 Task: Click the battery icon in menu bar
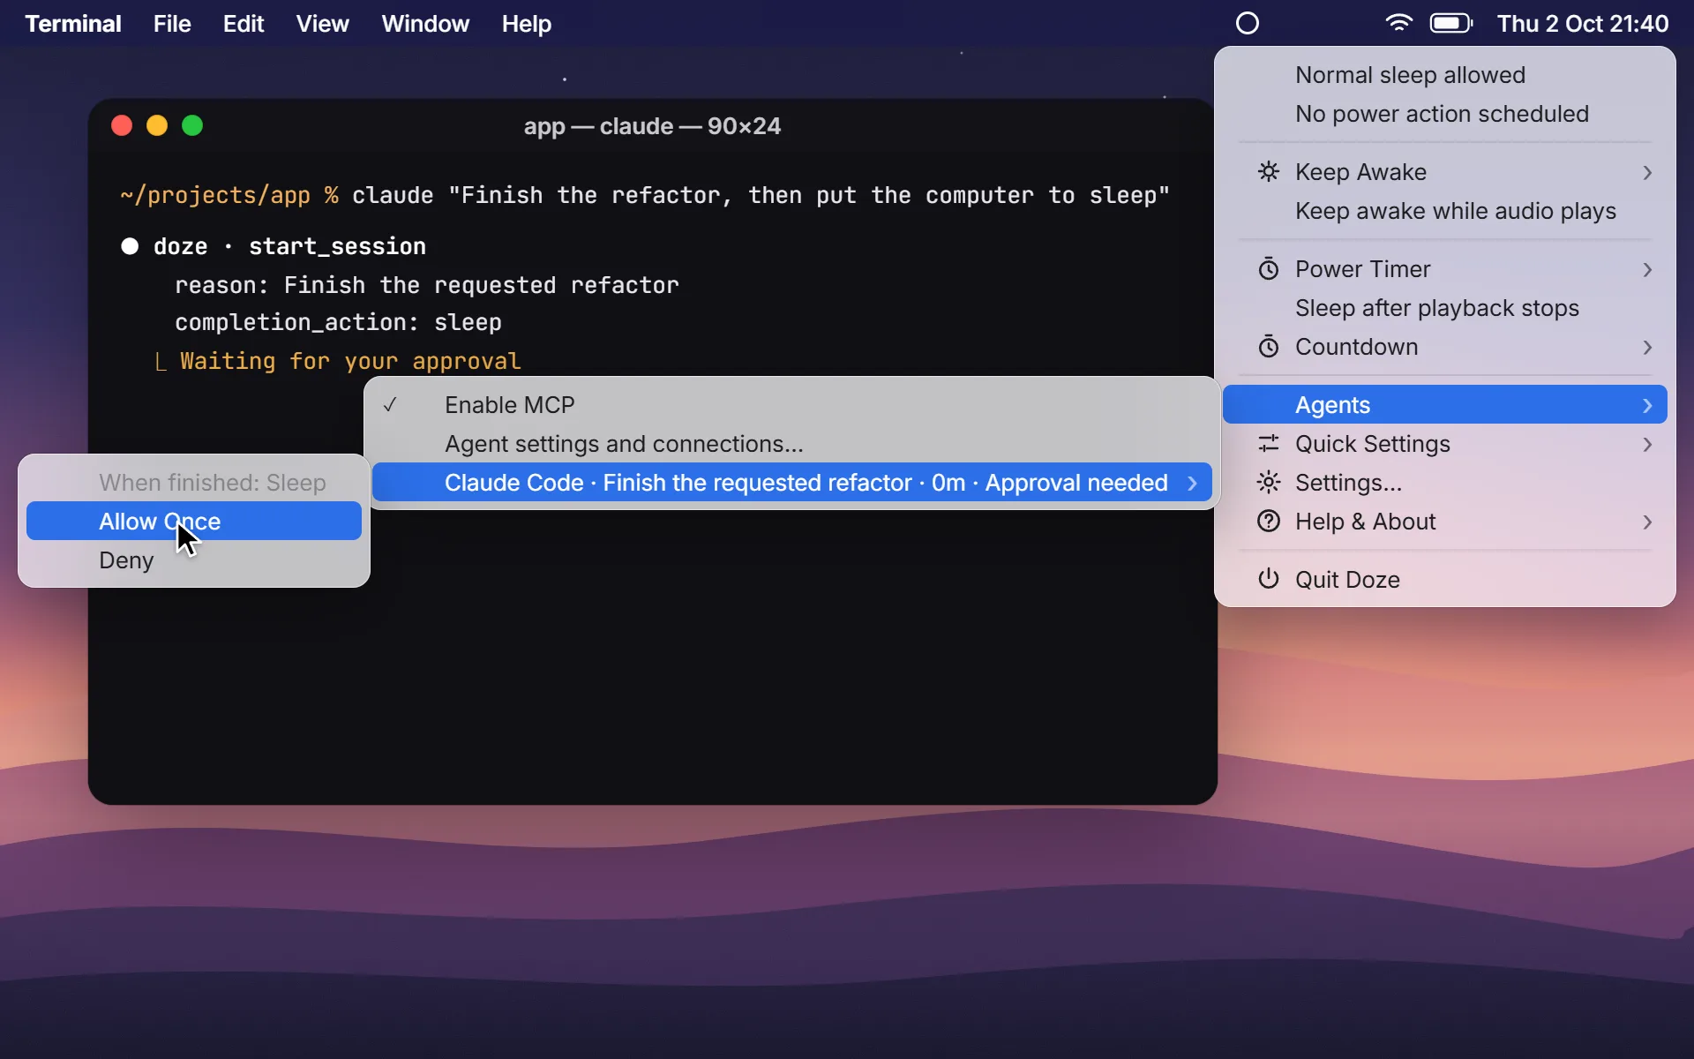1451,24
